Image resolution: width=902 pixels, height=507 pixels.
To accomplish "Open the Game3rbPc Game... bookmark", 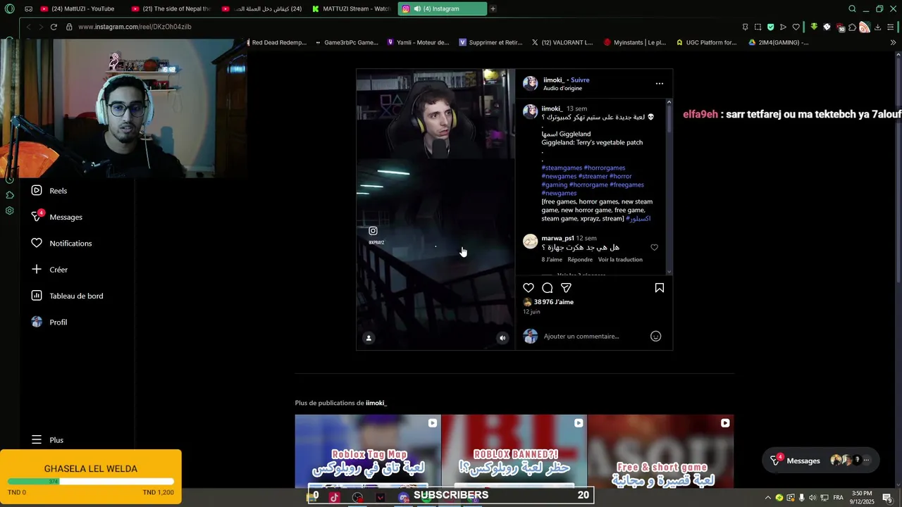I will pos(347,42).
